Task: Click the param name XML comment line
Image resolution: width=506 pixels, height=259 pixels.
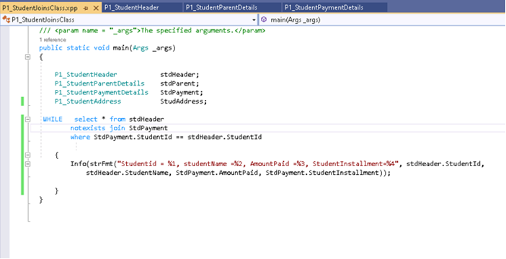Action: click(x=152, y=31)
